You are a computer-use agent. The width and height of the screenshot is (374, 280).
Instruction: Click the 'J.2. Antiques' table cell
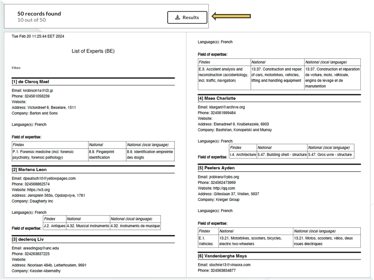[x=54, y=226]
